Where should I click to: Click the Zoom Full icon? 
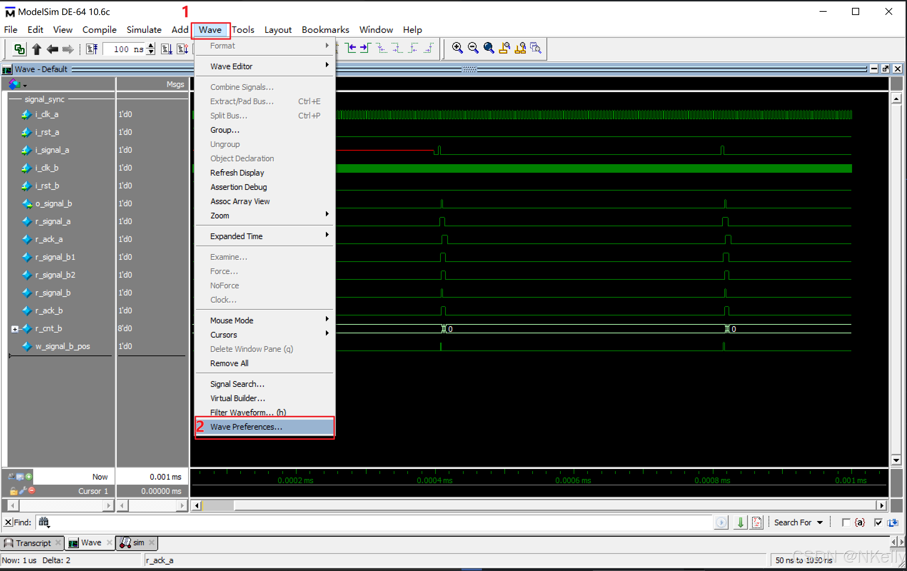(489, 48)
